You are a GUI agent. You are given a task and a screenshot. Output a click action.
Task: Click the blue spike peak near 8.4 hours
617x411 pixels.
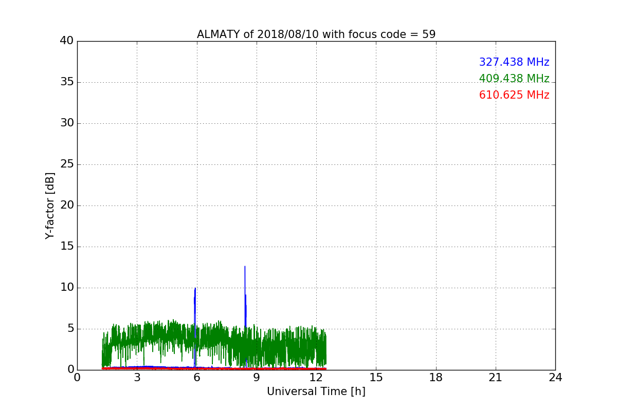point(245,267)
